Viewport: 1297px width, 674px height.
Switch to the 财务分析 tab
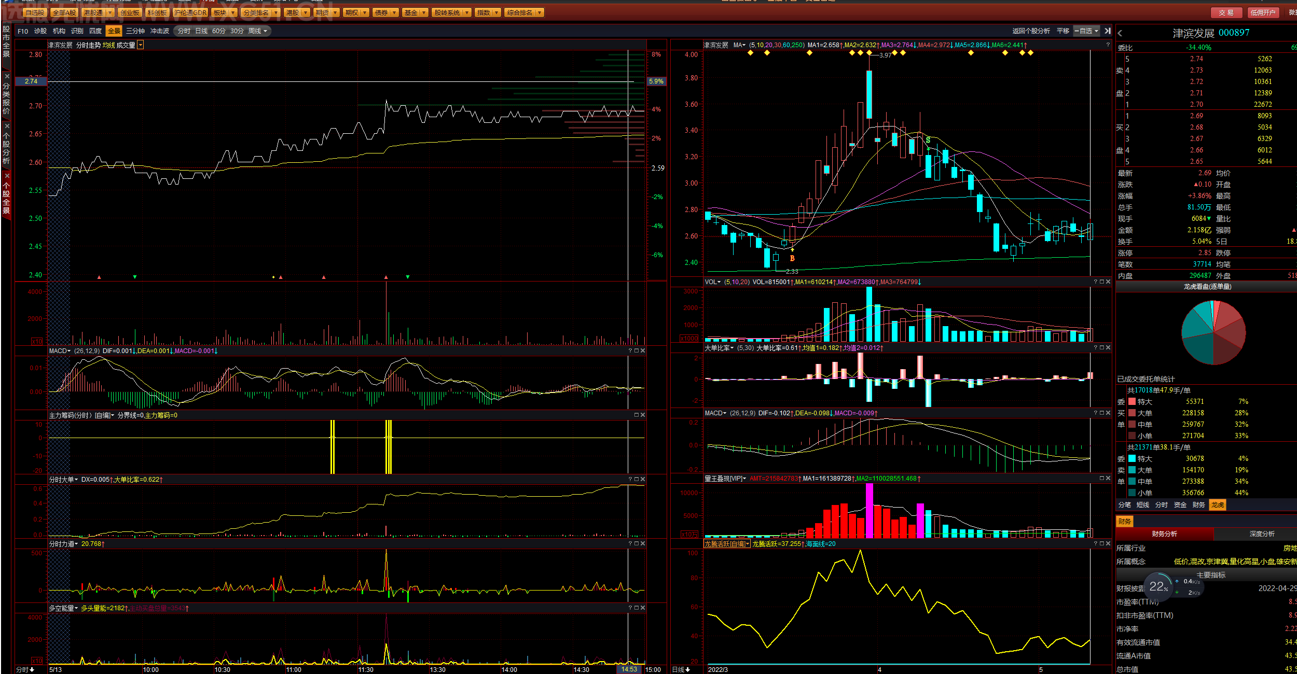1165,534
